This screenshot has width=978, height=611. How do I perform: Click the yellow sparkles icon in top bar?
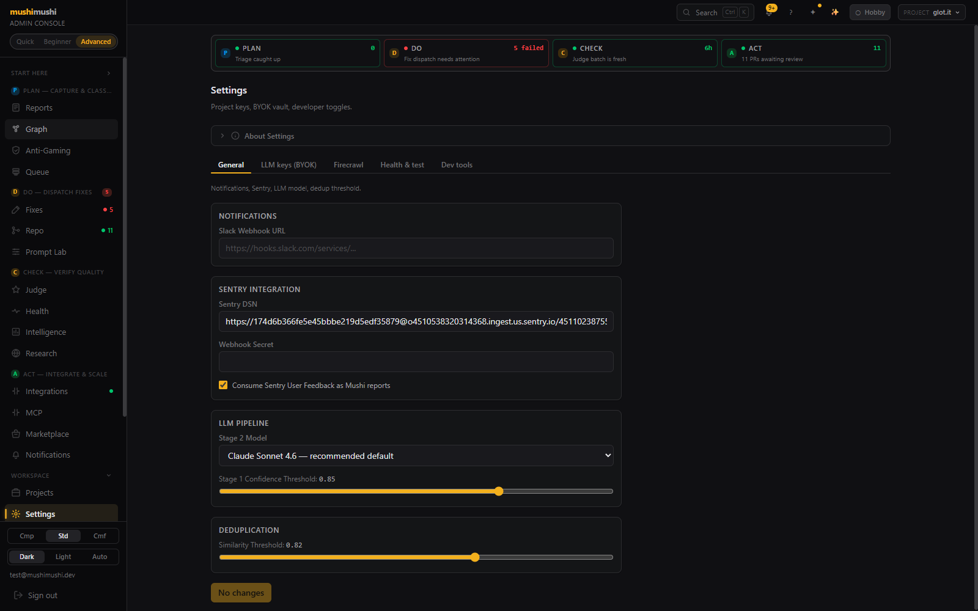835,12
